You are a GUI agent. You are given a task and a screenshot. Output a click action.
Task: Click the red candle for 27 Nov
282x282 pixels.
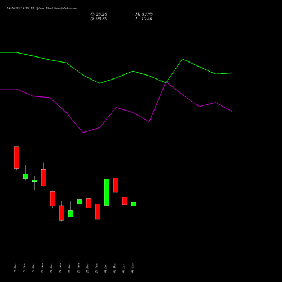(x=89, y=203)
